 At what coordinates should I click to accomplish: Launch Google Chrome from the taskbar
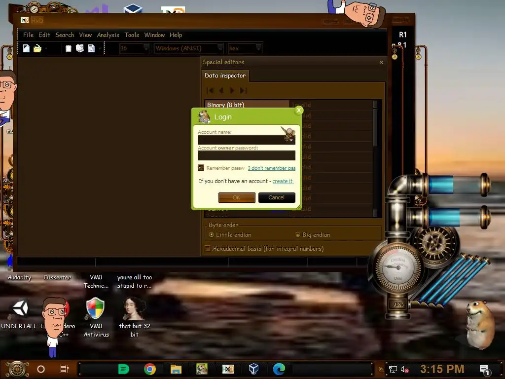(150, 369)
